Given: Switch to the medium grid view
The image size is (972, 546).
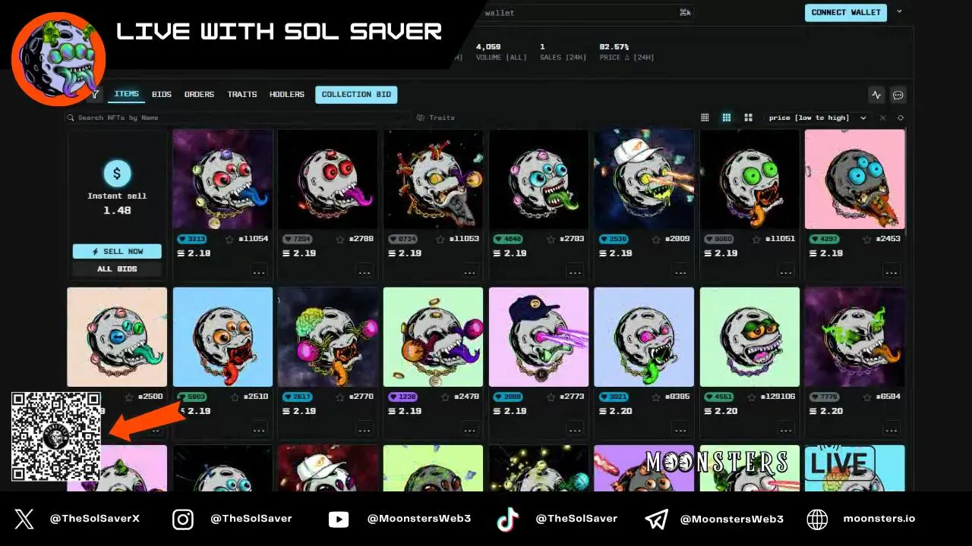Looking at the screenshot, I should coord(727,118).
